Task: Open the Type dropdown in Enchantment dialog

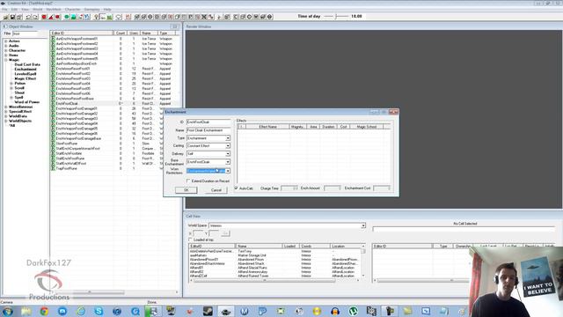Action: click(228, 138)
